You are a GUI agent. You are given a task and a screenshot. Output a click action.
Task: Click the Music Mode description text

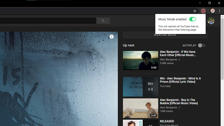[x=178, y=28]
